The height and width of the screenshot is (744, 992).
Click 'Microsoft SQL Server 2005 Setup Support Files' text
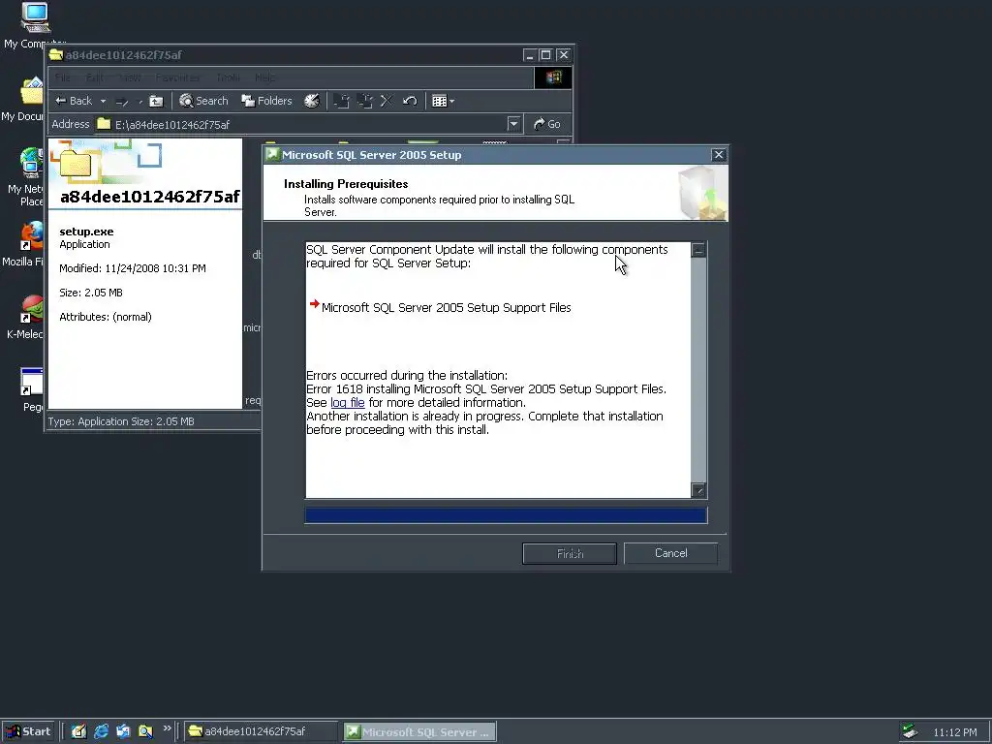pyautogui.click(x=446, y=307)
